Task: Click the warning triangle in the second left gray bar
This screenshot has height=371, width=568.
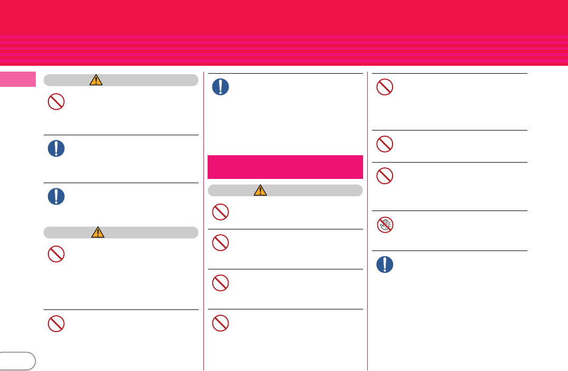Action: click(x=98, y=232)
